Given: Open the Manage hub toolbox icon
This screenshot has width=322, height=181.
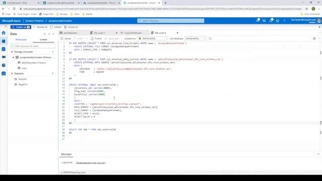Looking at the screenshot, I should (x=4, y=73).
